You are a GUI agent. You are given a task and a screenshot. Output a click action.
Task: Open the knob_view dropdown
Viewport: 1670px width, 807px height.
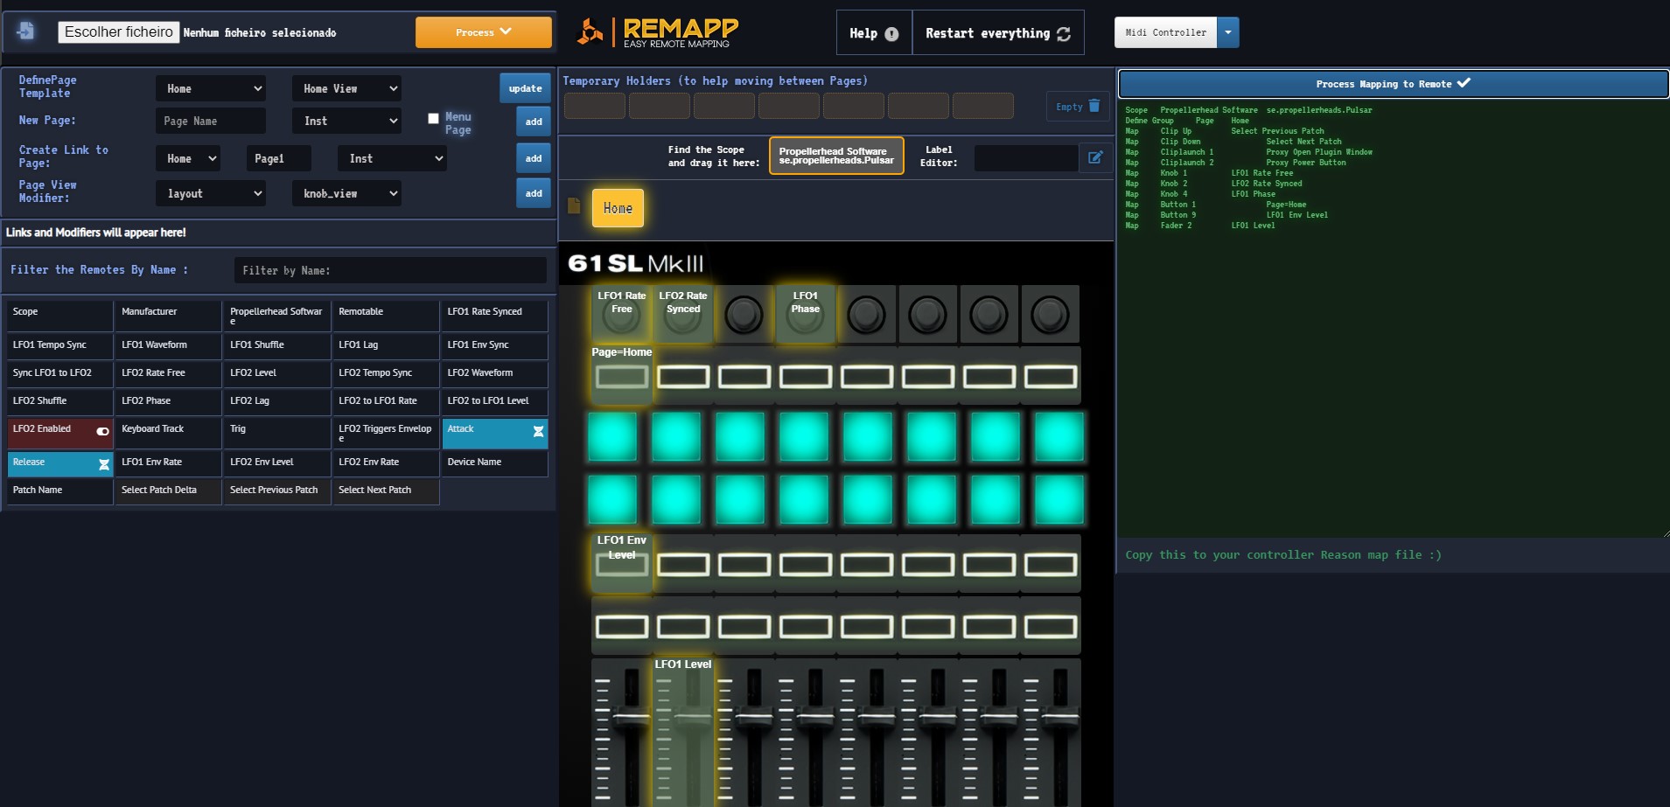click(346, 193)
